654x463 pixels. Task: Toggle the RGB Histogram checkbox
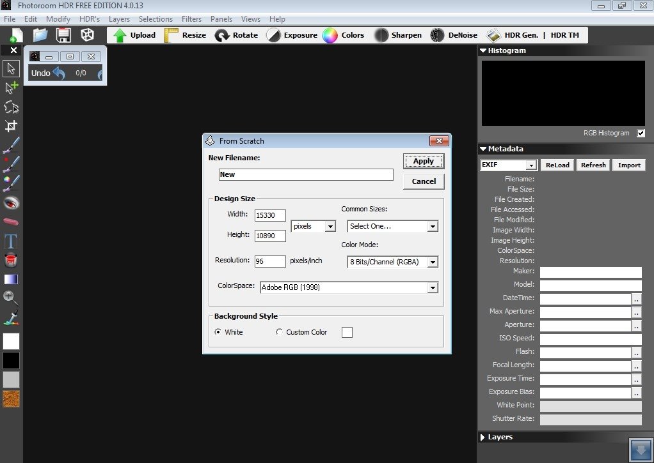pos(641,133)
